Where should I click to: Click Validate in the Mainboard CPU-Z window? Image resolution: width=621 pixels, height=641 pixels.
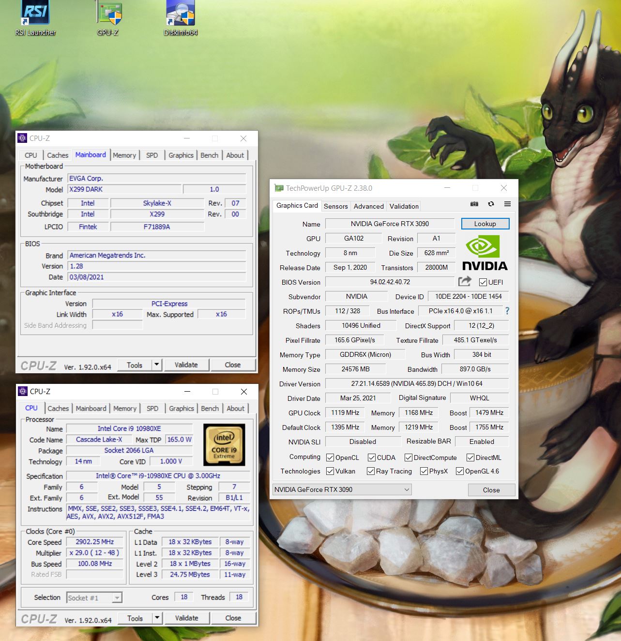[x=186, y=365]
